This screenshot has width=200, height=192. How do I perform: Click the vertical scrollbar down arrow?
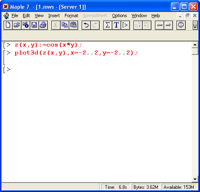195,179
